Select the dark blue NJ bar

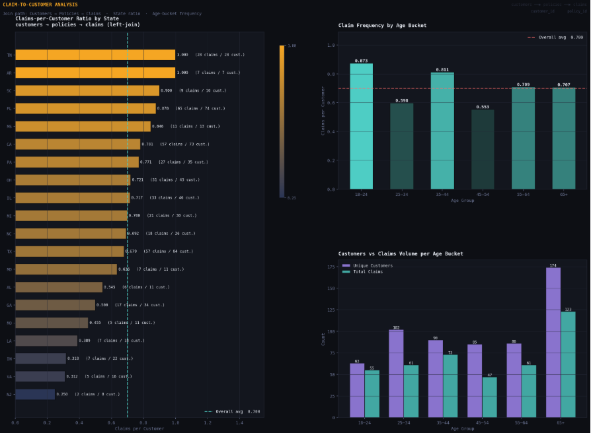coord(35,394)
